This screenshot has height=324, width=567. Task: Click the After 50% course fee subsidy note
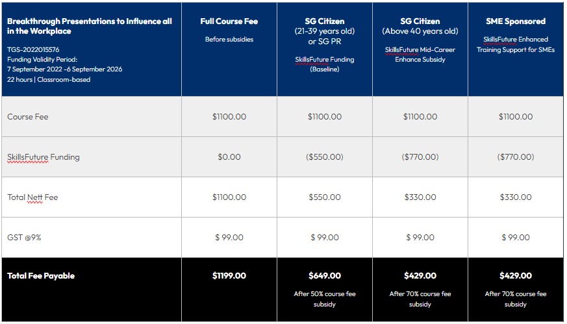325,299
